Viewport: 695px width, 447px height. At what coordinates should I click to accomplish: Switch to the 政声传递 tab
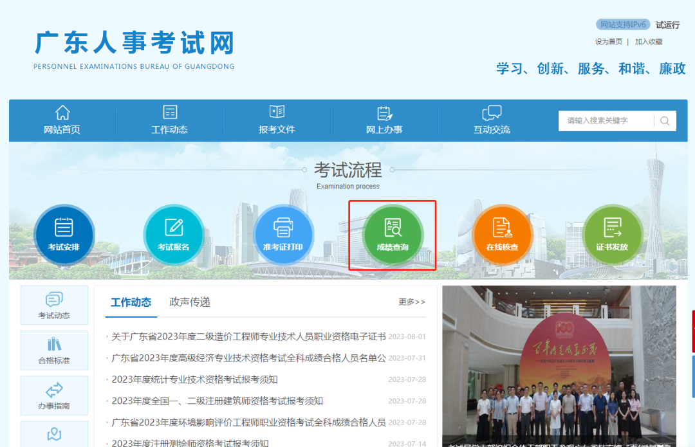[190, 302]
